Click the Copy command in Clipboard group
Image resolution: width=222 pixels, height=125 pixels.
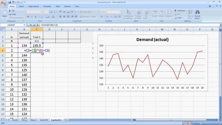(x=12, y=14)
